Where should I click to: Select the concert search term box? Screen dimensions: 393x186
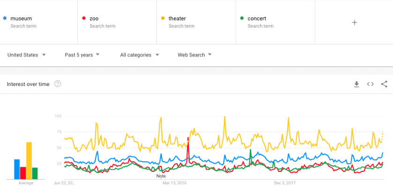click(275, 22)
